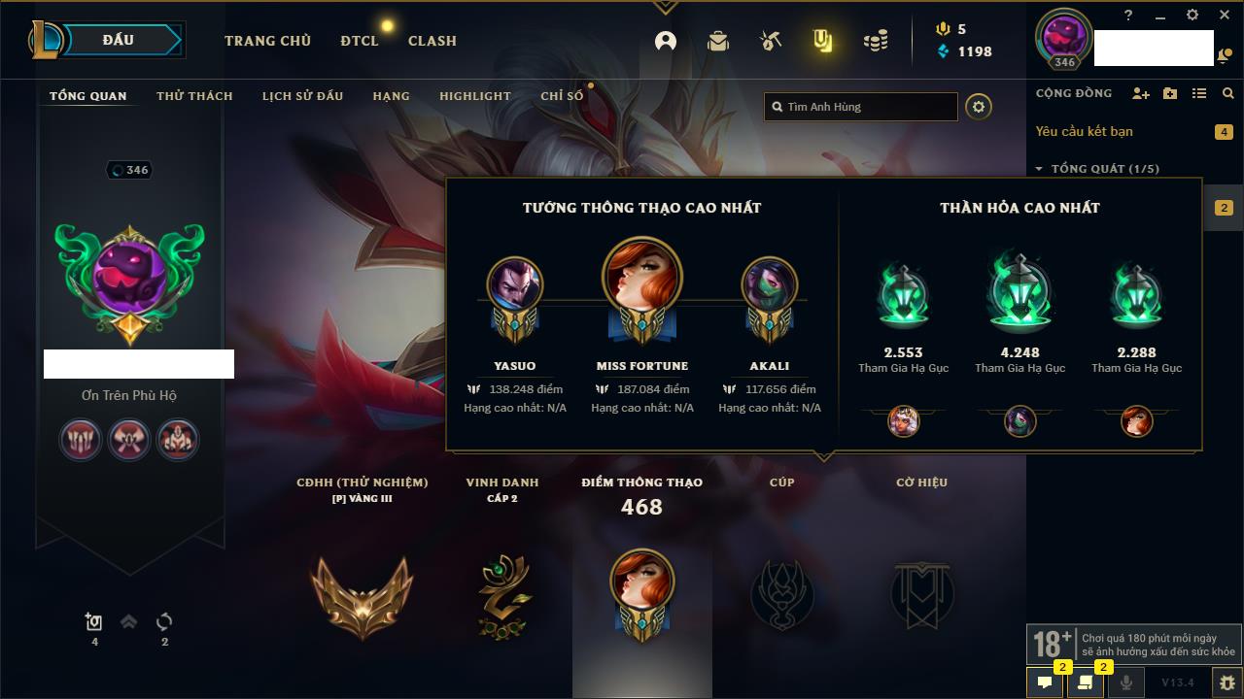Screen dimensions: 1244x699
Task: Open the Crafting hammer icon
Action: (x=771, y=41)
